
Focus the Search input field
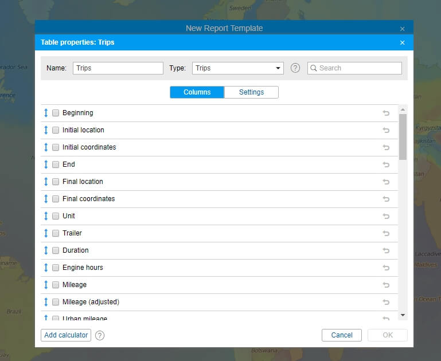coord(354,68)
